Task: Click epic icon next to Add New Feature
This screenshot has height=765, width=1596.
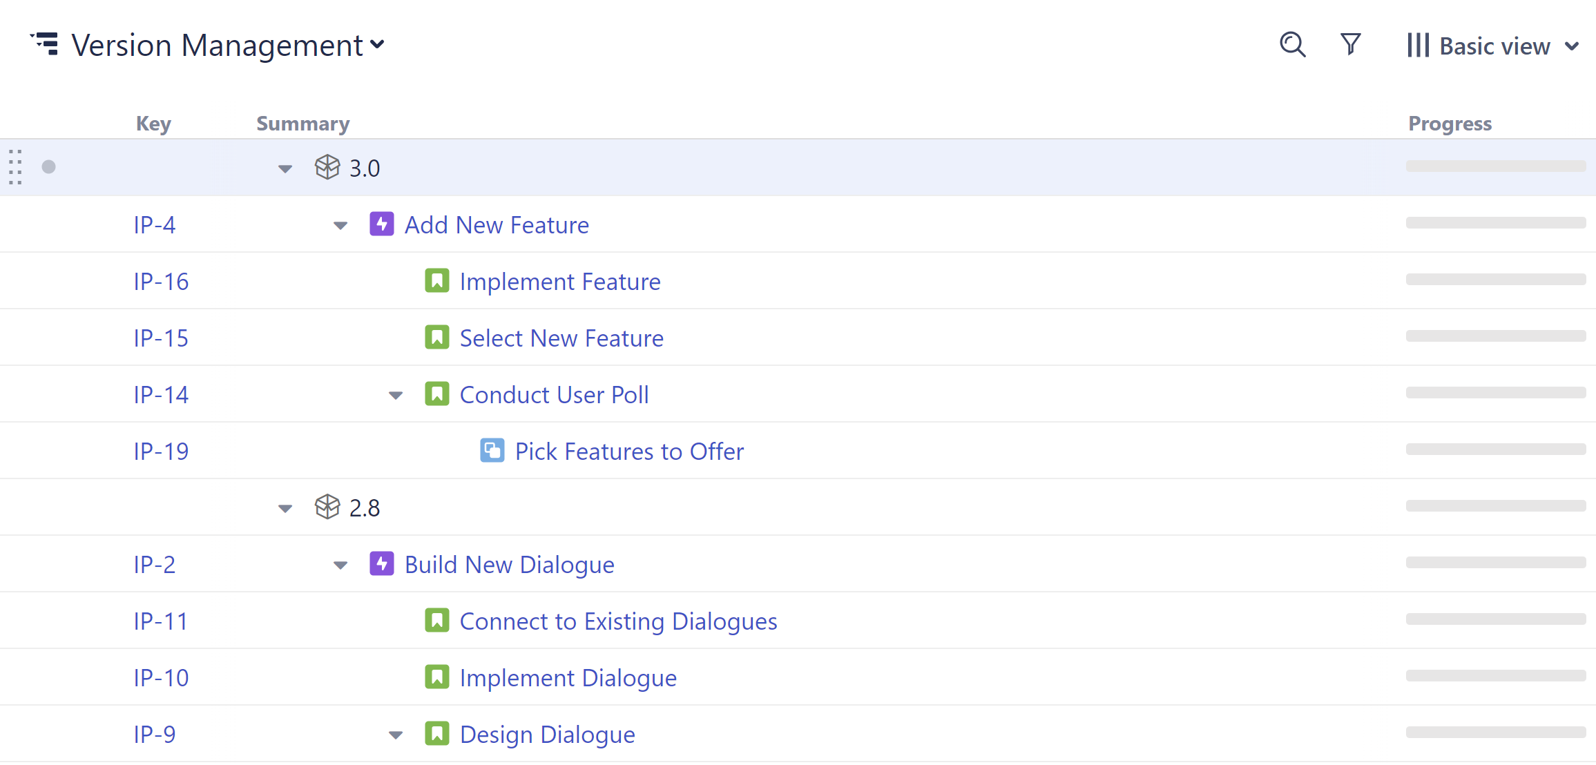Action: (x=382, y=224)
